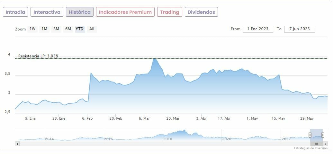Select the Histórica tab
This screenshot has width=333, height=154.
pyautogui.click(x=80, y=12)
